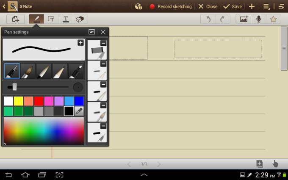Select the calligraphy brush preset thumbnail
288x180 pixels.
97,91
